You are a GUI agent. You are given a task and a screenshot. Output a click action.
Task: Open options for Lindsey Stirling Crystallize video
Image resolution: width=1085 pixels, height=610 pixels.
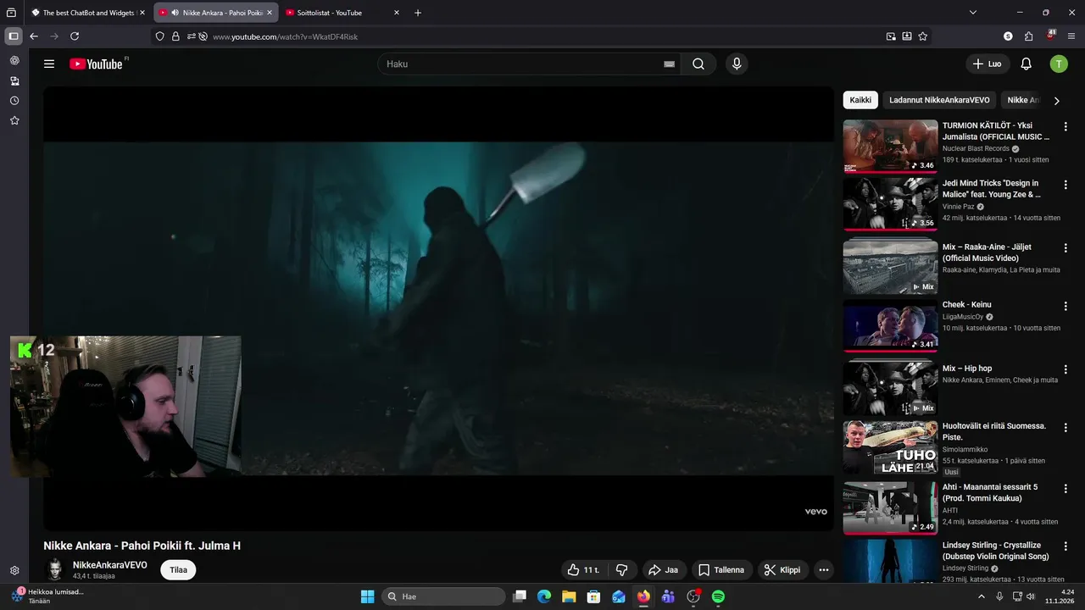pos(1066,546)
